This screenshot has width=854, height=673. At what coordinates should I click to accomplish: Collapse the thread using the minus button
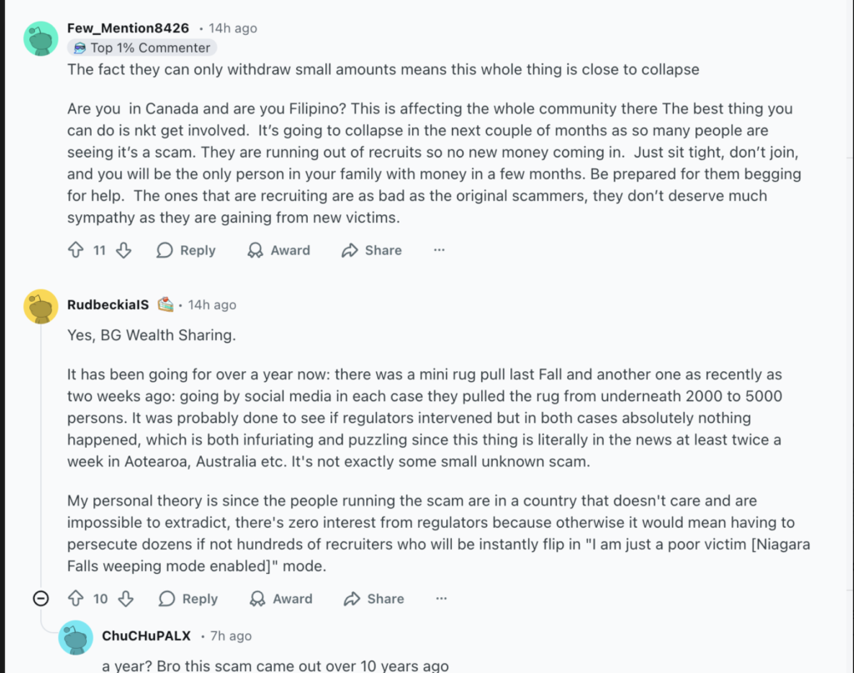[40, 598]
